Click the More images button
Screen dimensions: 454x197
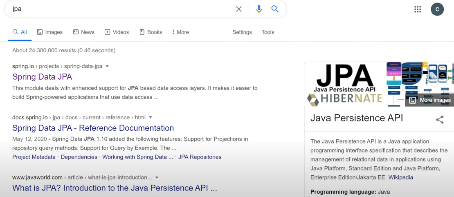pyautogui.click(x=430, y=100)
